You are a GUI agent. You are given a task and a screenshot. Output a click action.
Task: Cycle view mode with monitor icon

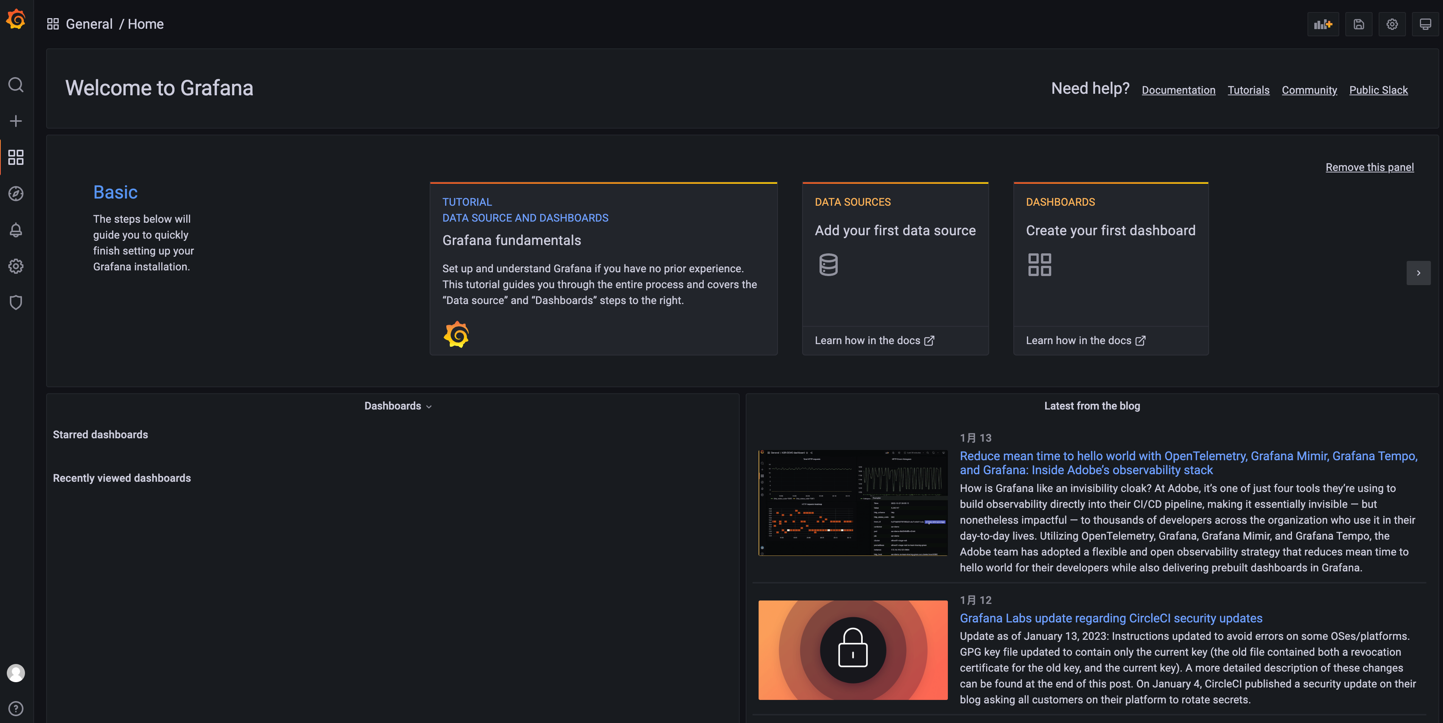[1425, 24]
